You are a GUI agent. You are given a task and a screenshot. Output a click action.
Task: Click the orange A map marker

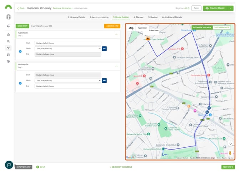(148, 38)
